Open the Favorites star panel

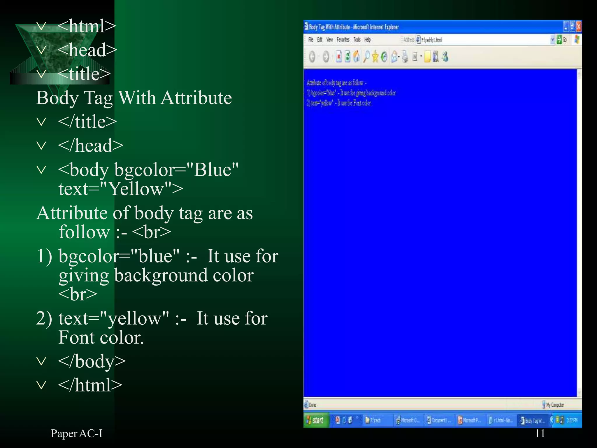click(x=375, y=57)
